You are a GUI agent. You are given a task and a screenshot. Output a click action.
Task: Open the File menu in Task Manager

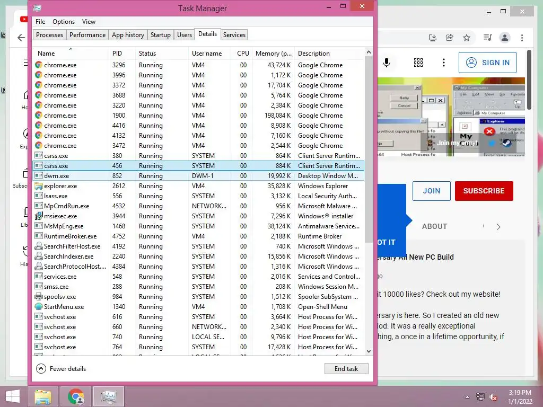tap(40, 21)
